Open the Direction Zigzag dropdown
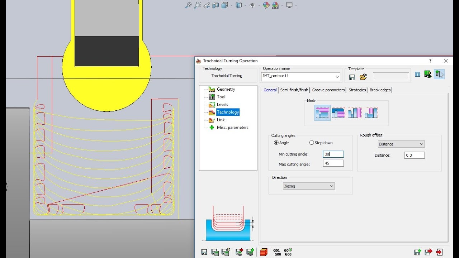This screenshot has height=258, width=459. tap(309, 186)
